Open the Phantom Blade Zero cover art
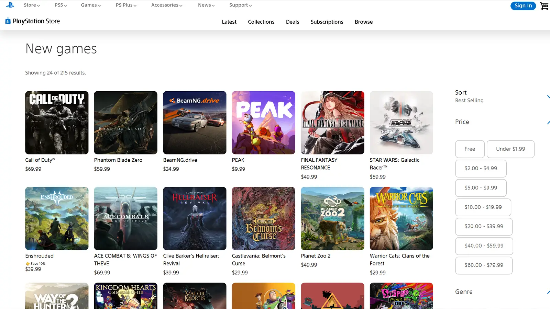Screen dimensions: 550x309 [x=126, y=123]
